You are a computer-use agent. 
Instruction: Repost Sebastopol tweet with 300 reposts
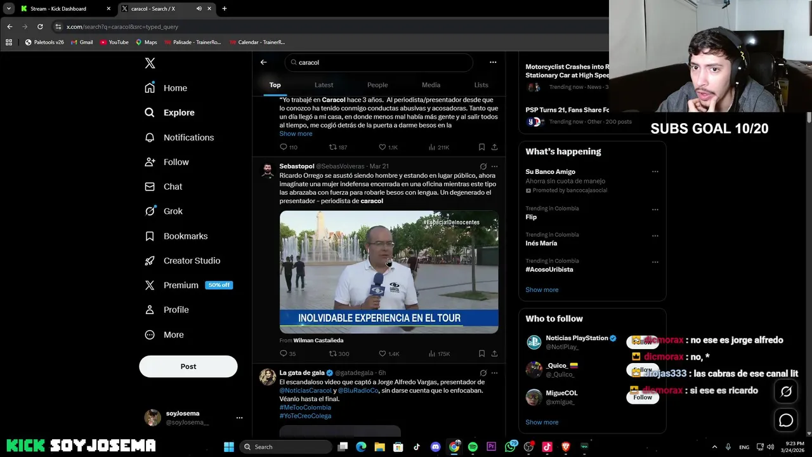[339, 354]
